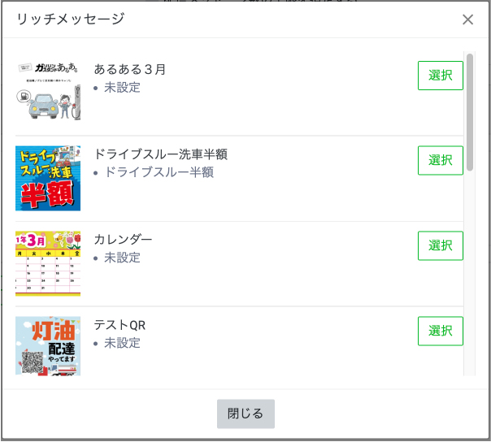Open the gas station car thumbnail
Image resolution: width=491 pixels, height=442 pixels.
coord(48,93)
